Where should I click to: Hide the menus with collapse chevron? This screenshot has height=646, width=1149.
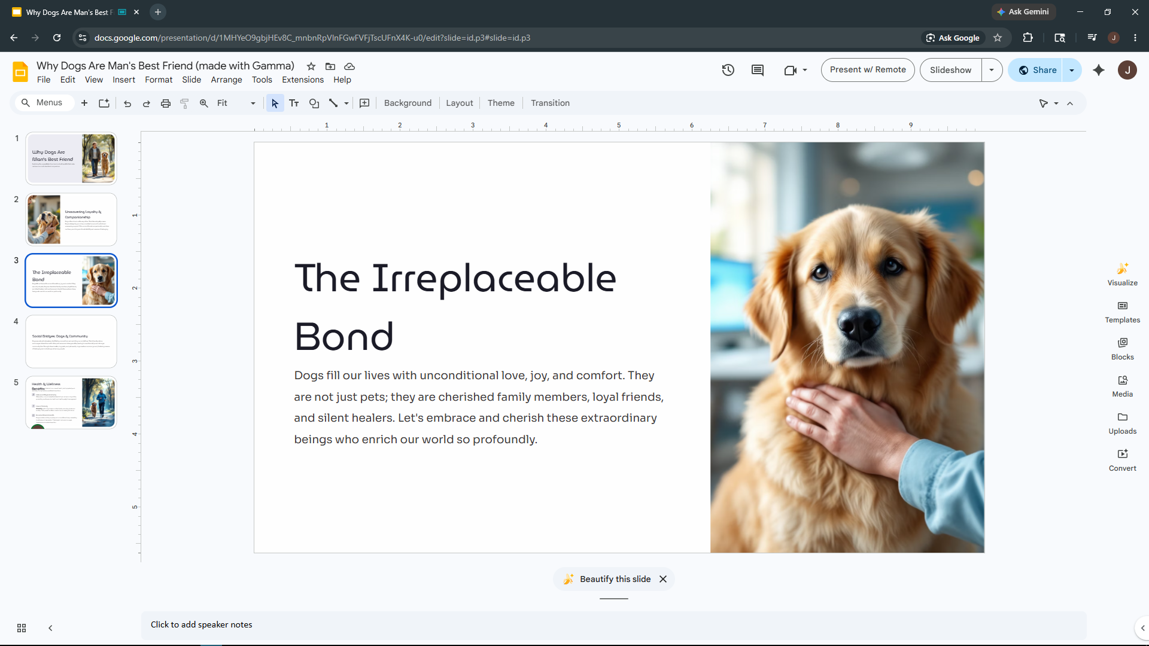tap(1070, 103)
